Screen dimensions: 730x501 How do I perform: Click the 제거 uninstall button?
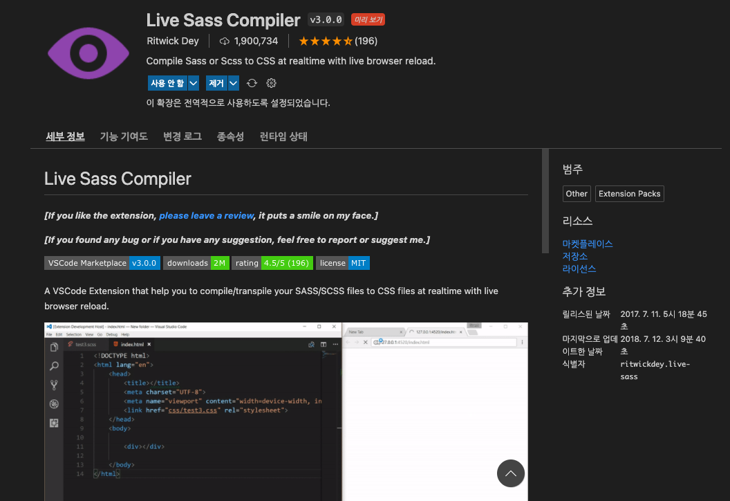click(x=216, y=83)
